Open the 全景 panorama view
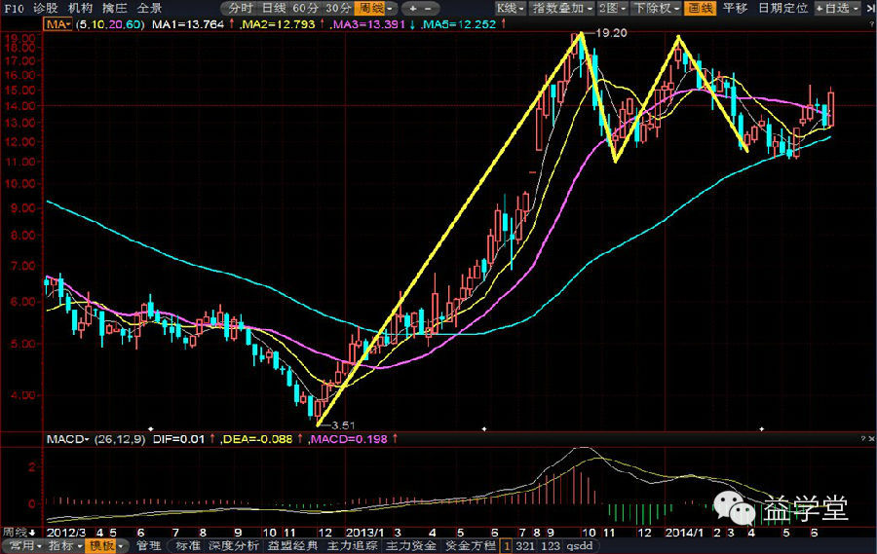The image size is (877, 554). (149, 8)
